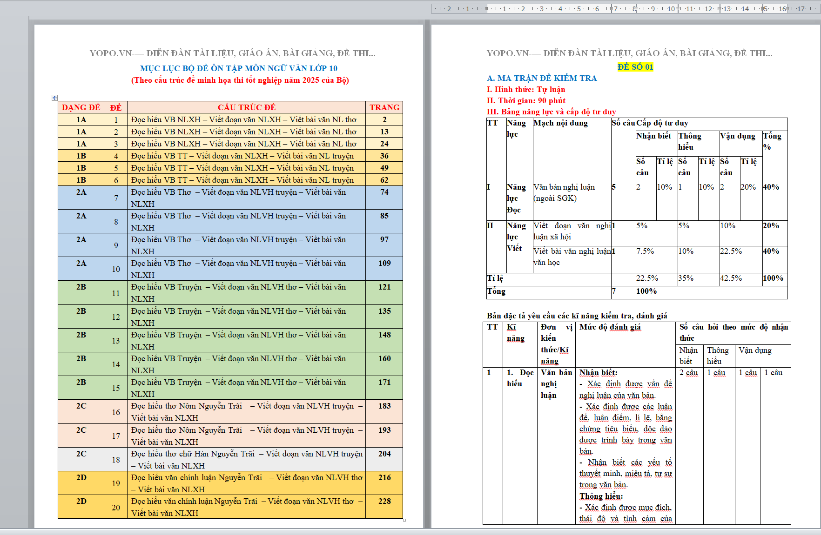Click the structure cell for đề 11
821x535 pixels.
(247, 293)
